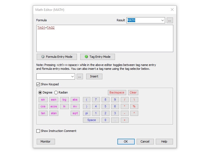
Task: Switch to Tag Entry Mode
Action: pyautogui.click(x=97, y=57)
